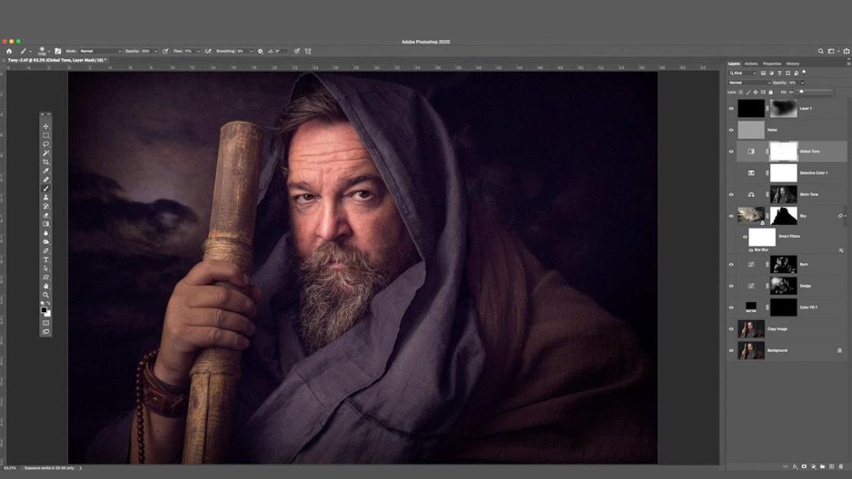Hide the Background layer
The width and height of the screenshot is (852, 479).
[730, 350]
